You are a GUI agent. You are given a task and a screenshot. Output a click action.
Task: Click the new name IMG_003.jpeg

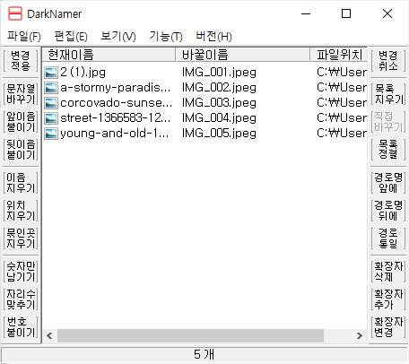click(219, 103)
